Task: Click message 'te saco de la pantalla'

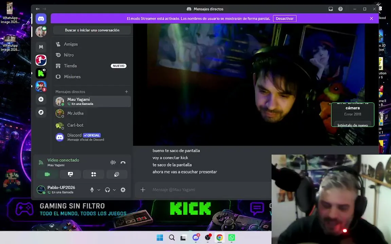Action: tap(172, 165)
